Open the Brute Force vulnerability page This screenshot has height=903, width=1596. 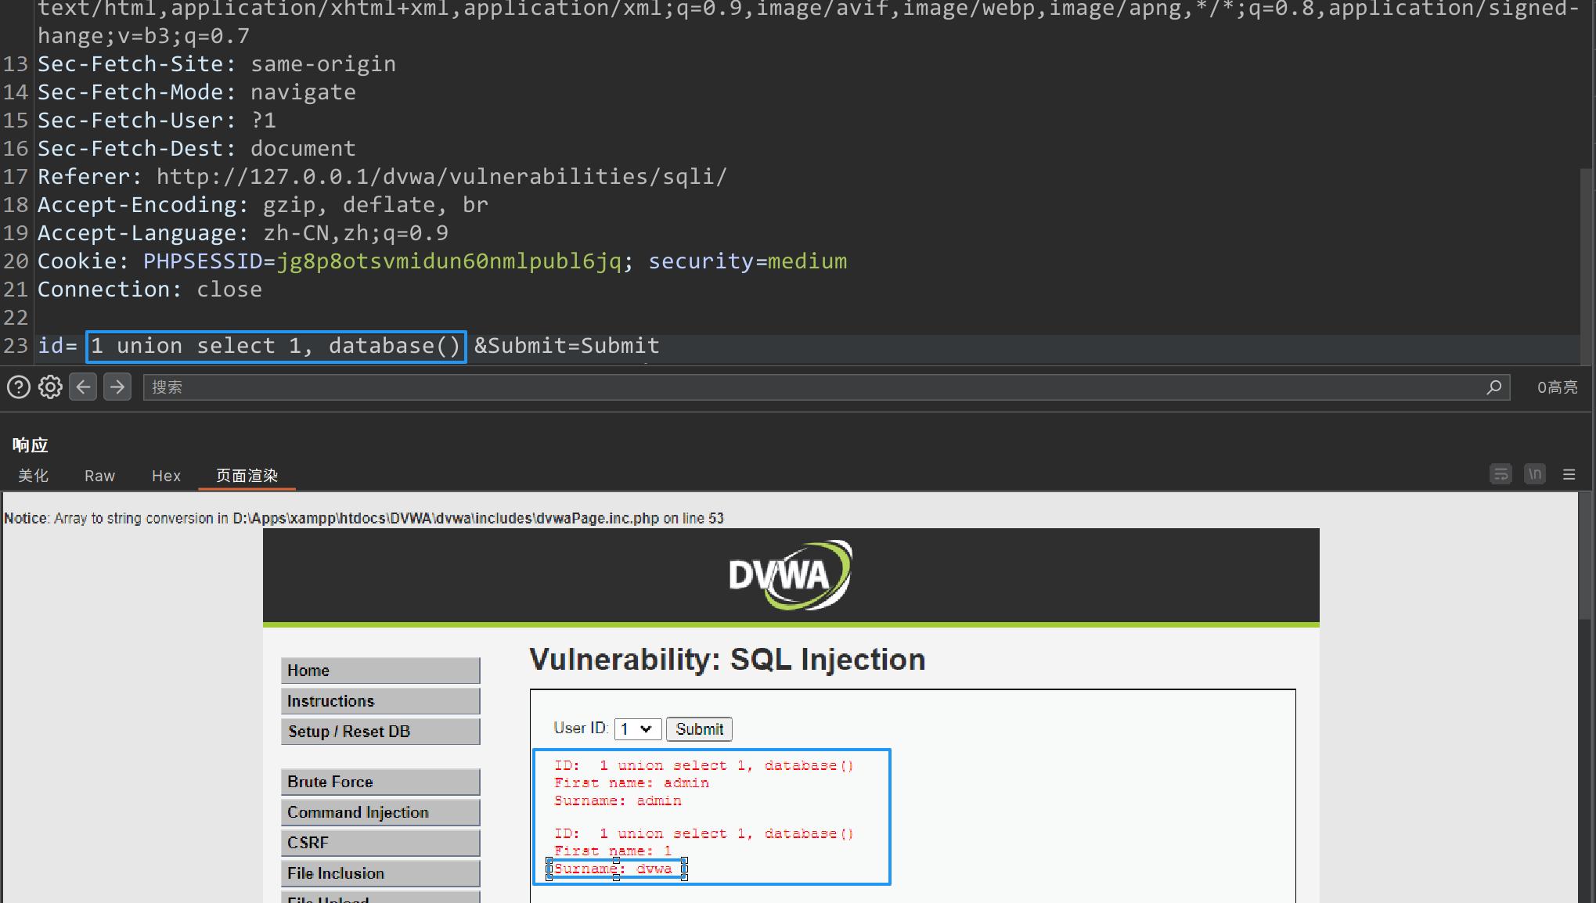pos(380,781)
